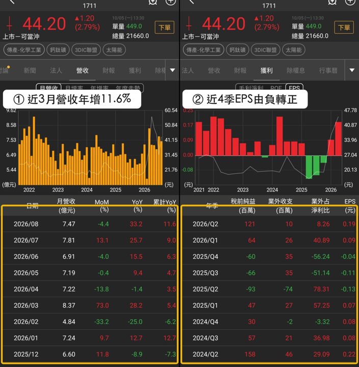Screen dimensions: 359x367
Task: Select the -56.24 ratio value for 2025/Q4
Action: pos(320,257)
